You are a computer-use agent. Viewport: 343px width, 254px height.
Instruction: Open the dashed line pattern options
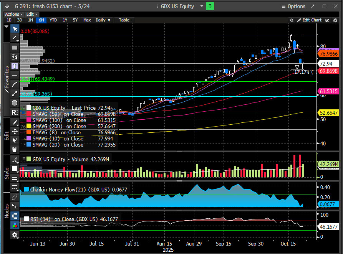click(15, 187)
